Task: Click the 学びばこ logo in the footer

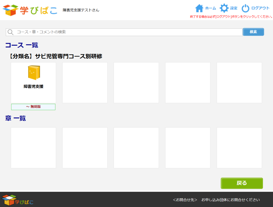Action: 18,200
